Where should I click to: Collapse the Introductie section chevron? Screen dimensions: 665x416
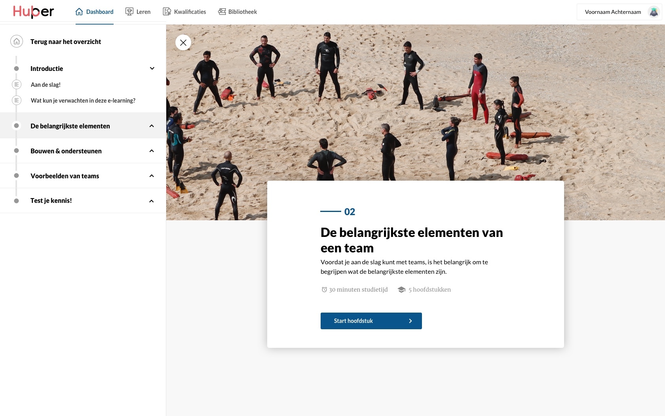pos(152,68)
